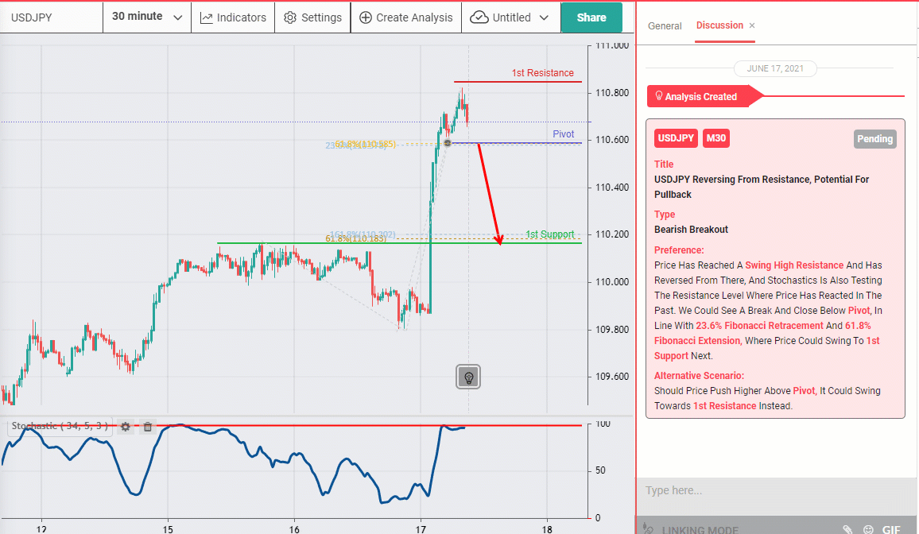Viewport: 919px width, 534px height.
Task: Expand the Untitled layout dropdown arrow
Action: [x=544, y=17]
